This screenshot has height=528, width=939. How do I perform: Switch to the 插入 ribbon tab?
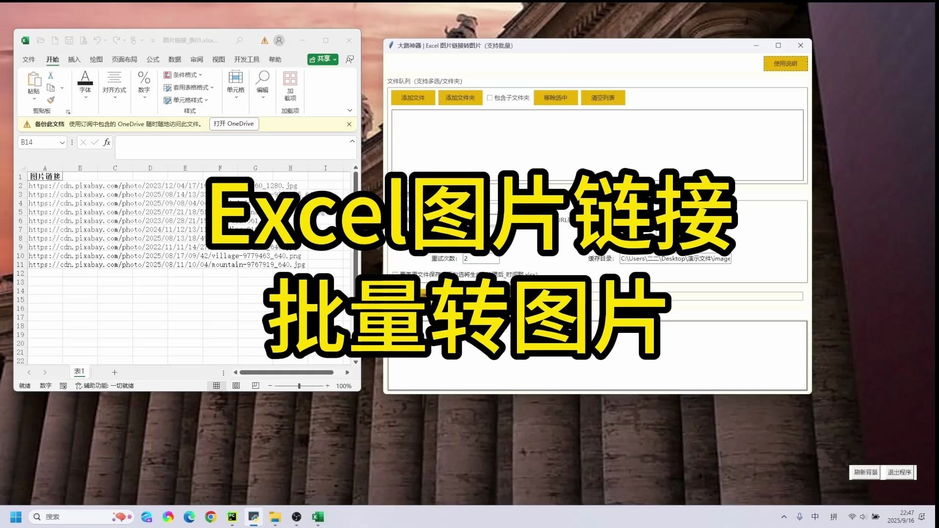point(74,59)
